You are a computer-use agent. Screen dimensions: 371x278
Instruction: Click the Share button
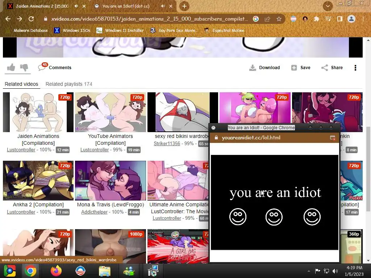click(x=332, y=68)
